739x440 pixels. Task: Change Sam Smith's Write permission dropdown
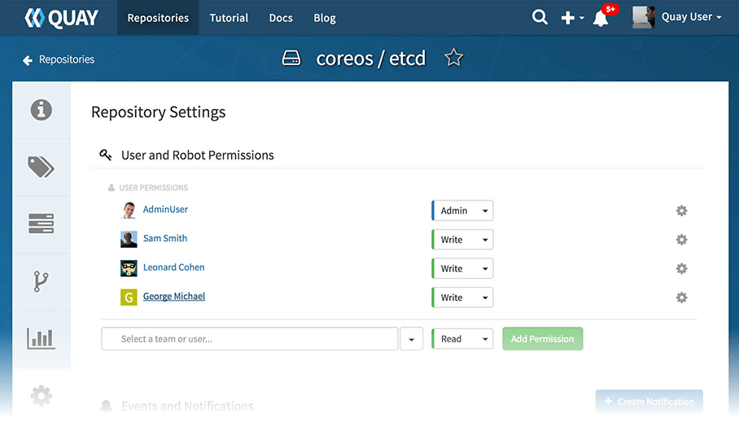click(462, 240)
